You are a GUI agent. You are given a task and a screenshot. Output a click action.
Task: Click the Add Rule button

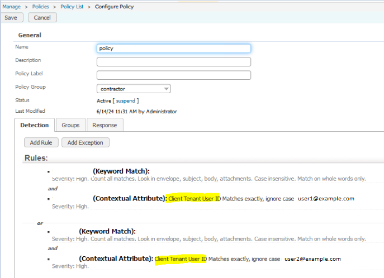point(40,142)
